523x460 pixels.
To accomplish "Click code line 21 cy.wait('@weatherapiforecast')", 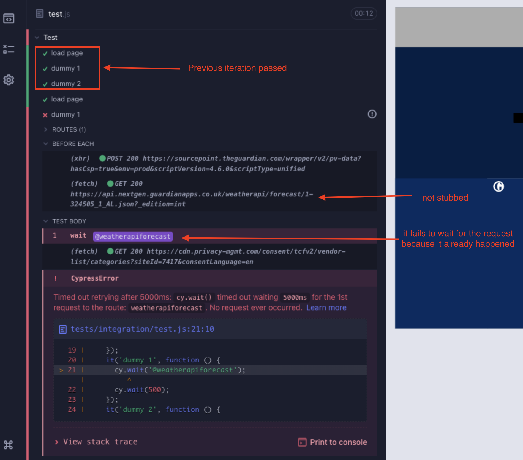I will (x=210, y=370).
